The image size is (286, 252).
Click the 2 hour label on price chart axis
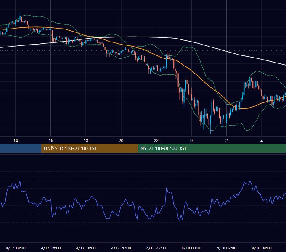coord(227,141)
